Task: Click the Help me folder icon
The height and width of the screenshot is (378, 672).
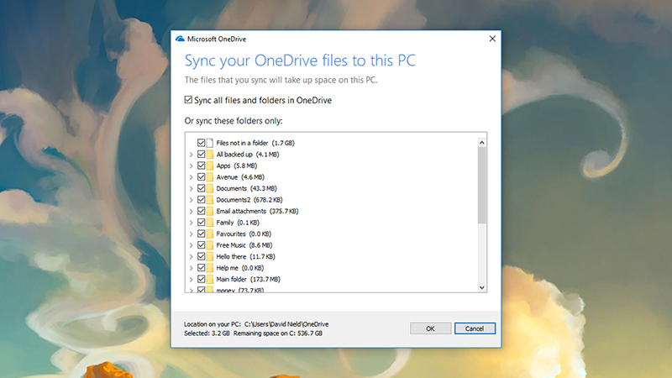Action: [x=209, y=268]
